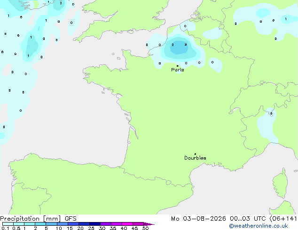The image size is (298, 230).
Task: Pick the 10 to 15 mm legend swatch
Action: 63,224
